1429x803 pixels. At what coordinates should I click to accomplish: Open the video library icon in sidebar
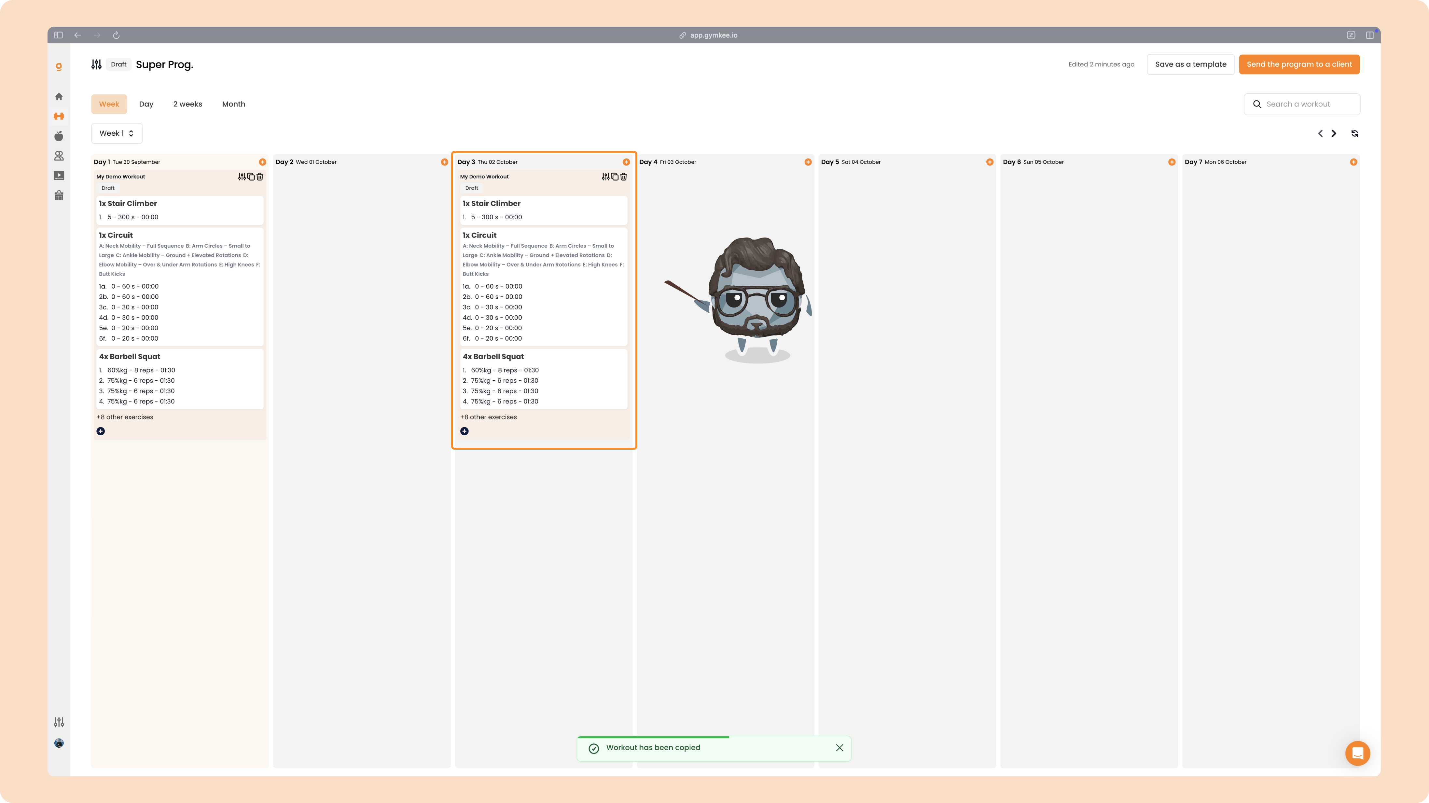59,176
